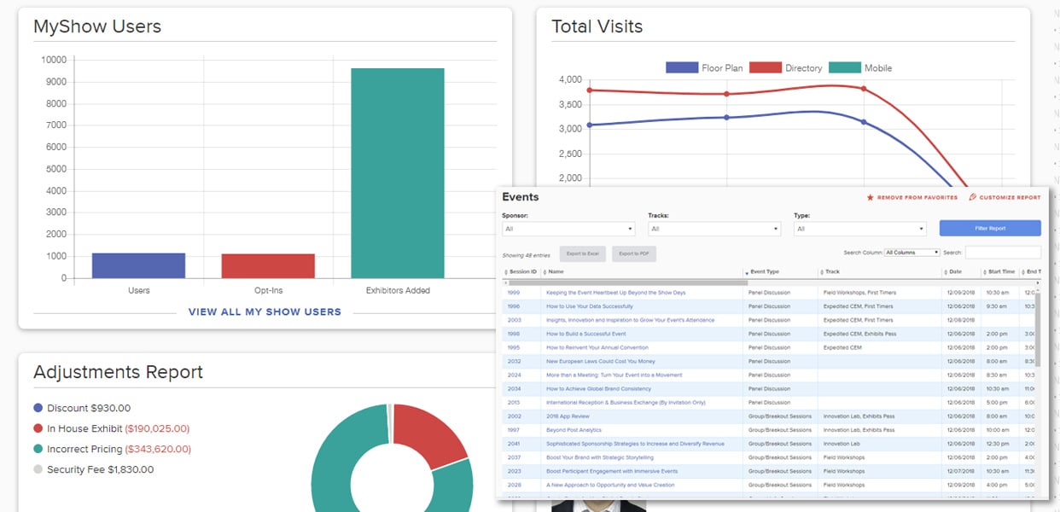Click the "Discount $930.00" legend label

pyautogui.click(x=89, y=408)
